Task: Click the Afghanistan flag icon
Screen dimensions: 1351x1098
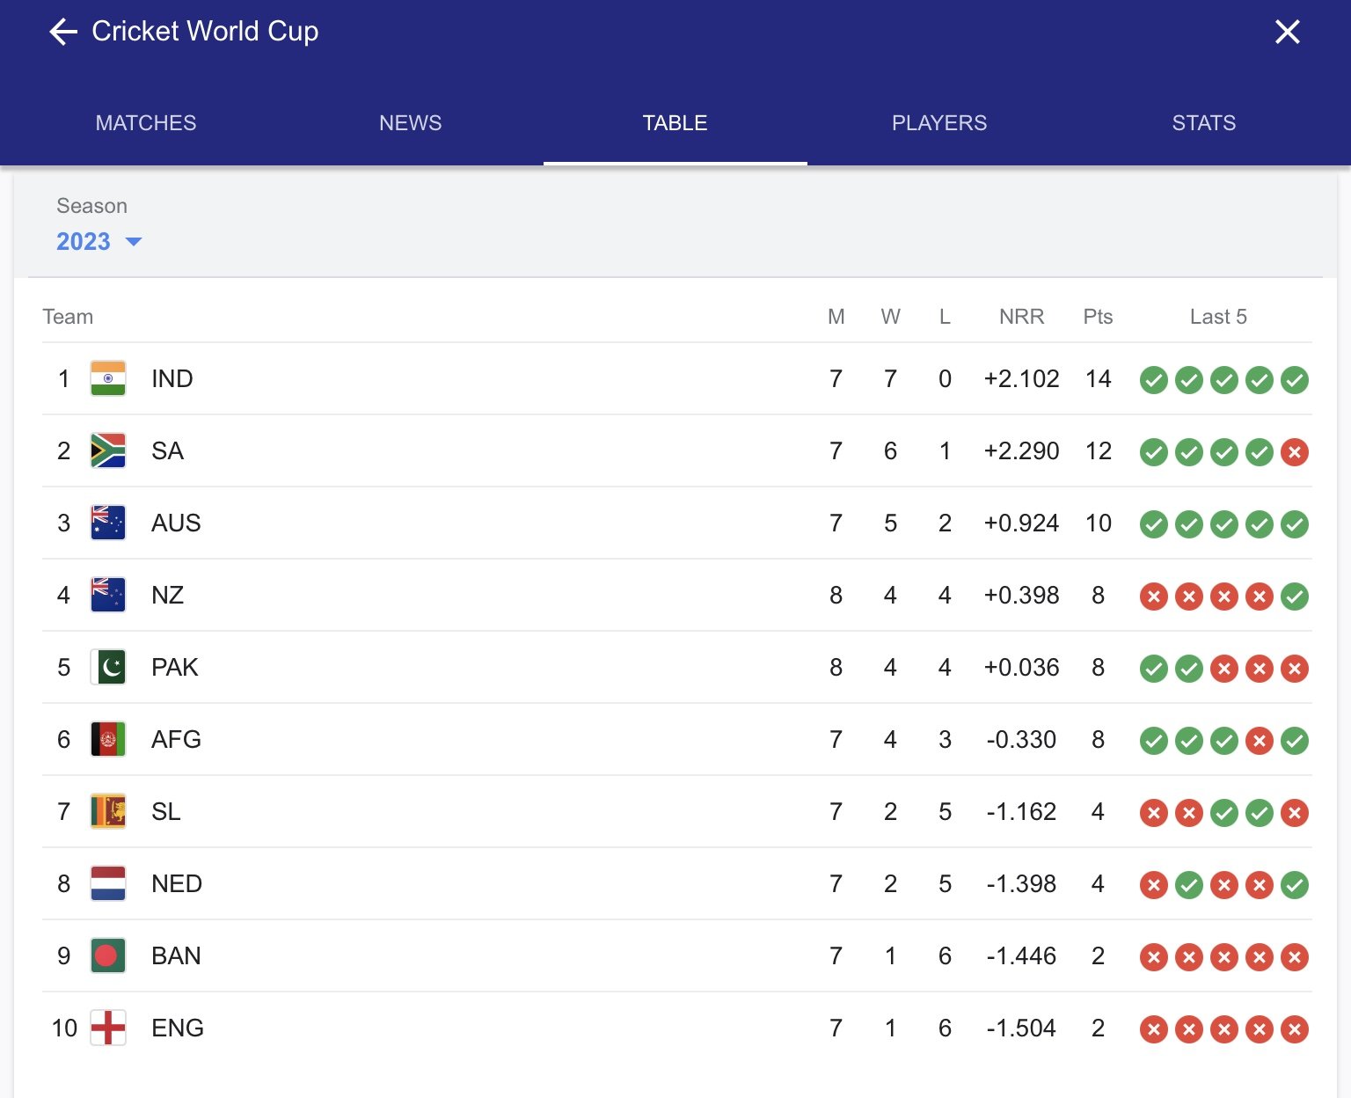Action: point(108,739)
